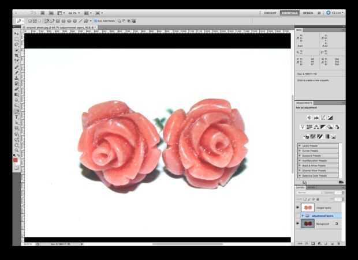Image resolution: width=358 pixels, height=260 pixels.
Task: Select the Crop tool
Action: pyautogui.click(x=17, y=56)
